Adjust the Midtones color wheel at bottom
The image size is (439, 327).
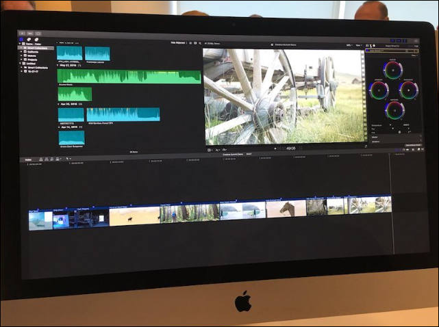click(x=393, y=109)
